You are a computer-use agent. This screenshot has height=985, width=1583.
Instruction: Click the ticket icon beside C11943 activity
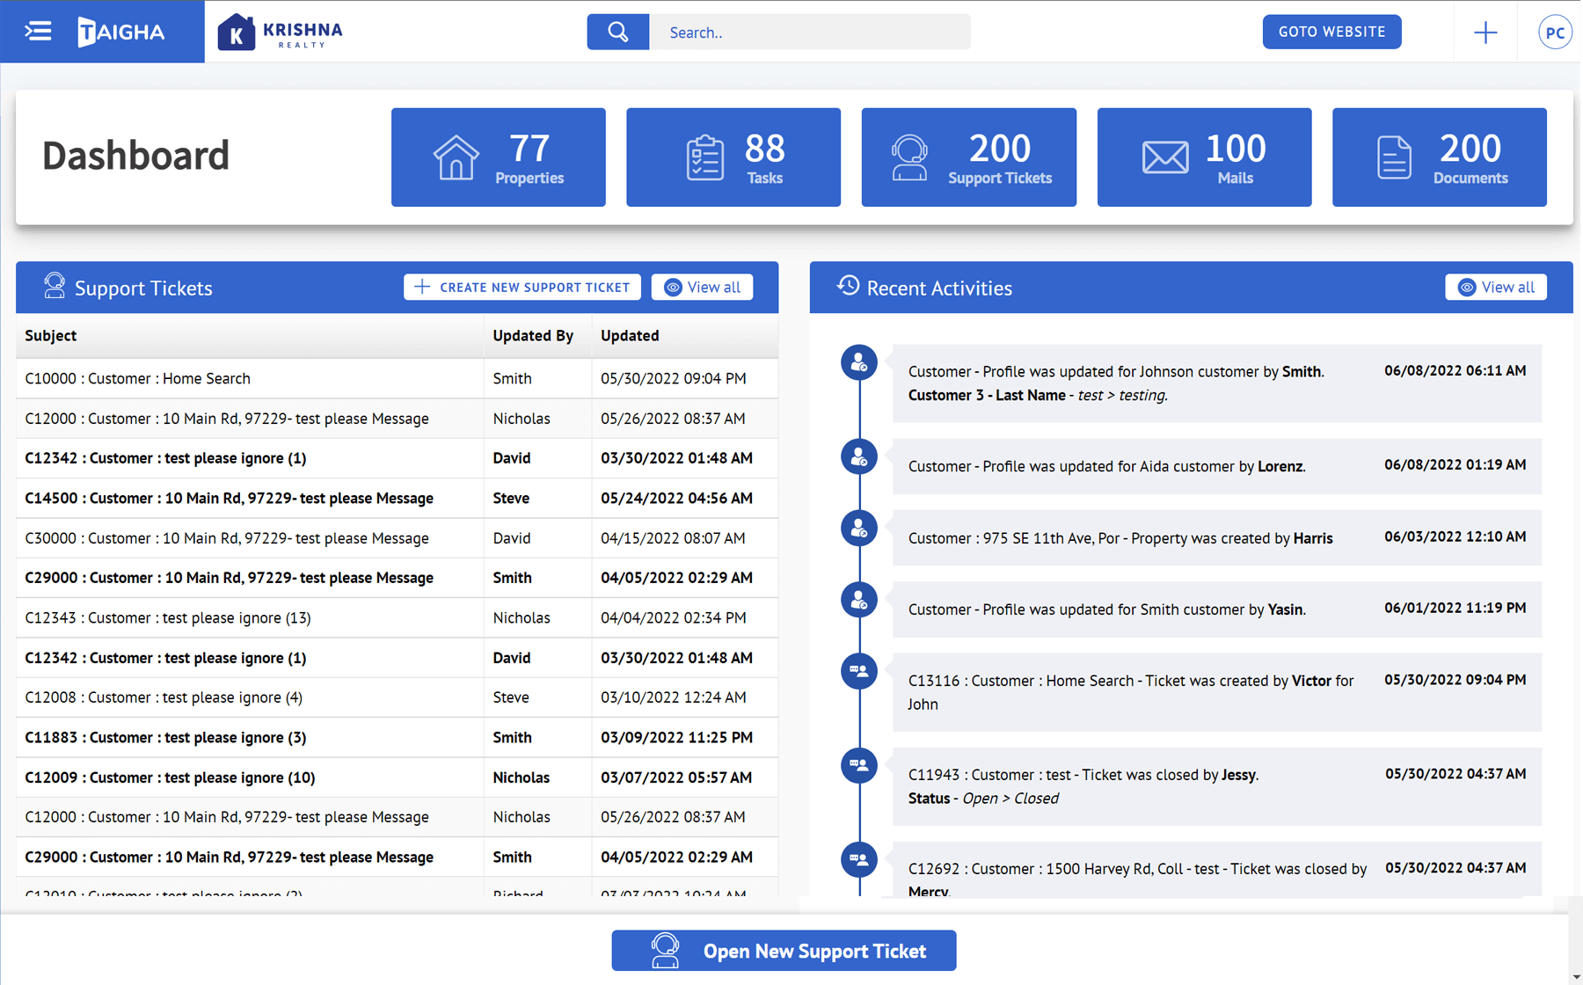(859, 765)
